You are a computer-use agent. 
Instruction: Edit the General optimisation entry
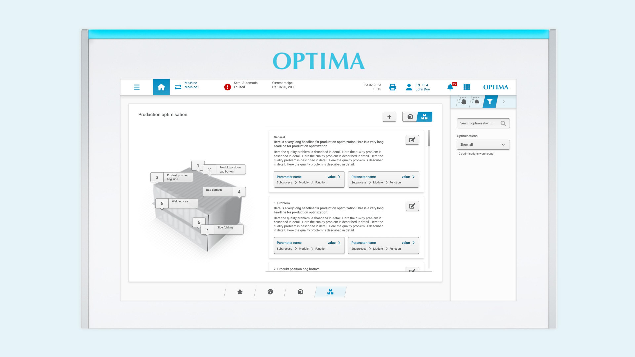coord(412,139)
